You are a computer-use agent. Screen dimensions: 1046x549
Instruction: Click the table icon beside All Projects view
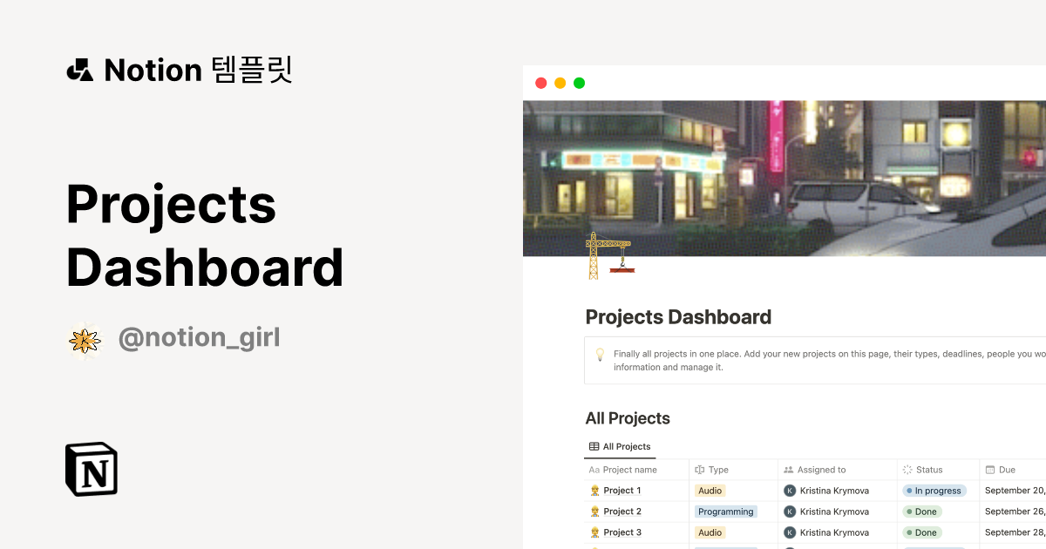(x=594, y=446)
